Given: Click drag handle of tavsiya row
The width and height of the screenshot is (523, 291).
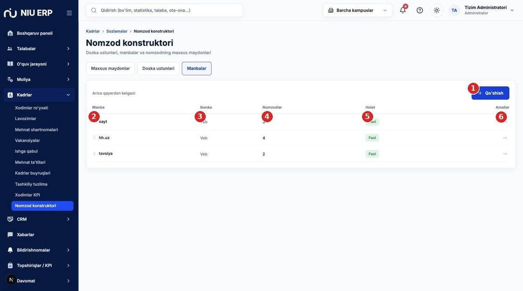Looking at the screenshot, I should (94, 154).
